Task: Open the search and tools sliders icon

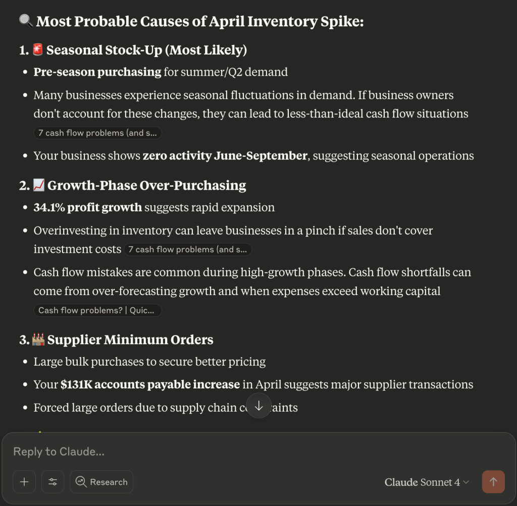Action: [53, 482]
